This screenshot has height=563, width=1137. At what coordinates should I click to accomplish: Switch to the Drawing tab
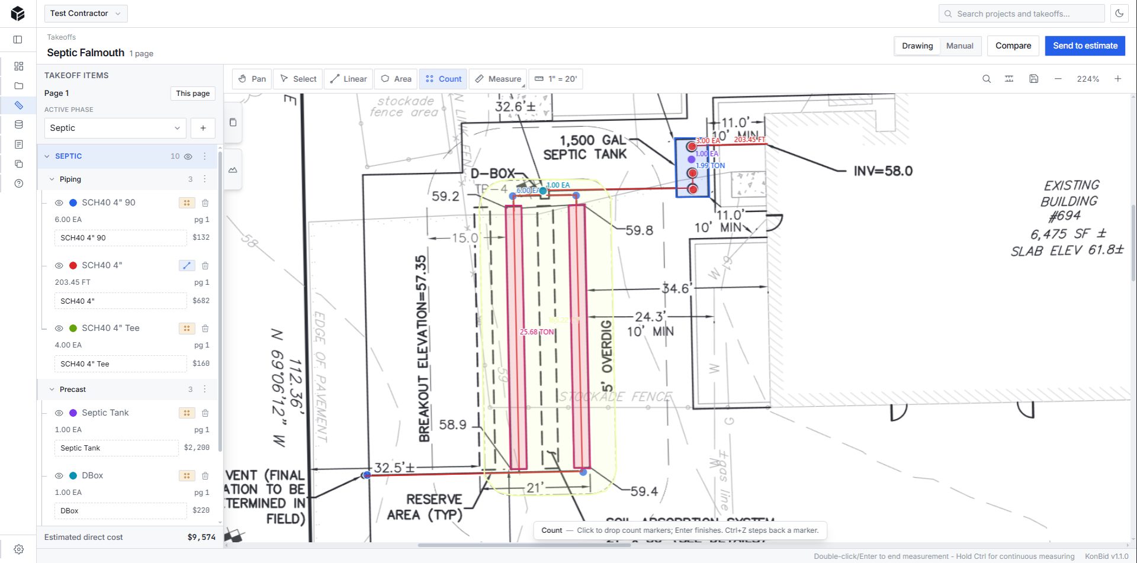point(917,46)
